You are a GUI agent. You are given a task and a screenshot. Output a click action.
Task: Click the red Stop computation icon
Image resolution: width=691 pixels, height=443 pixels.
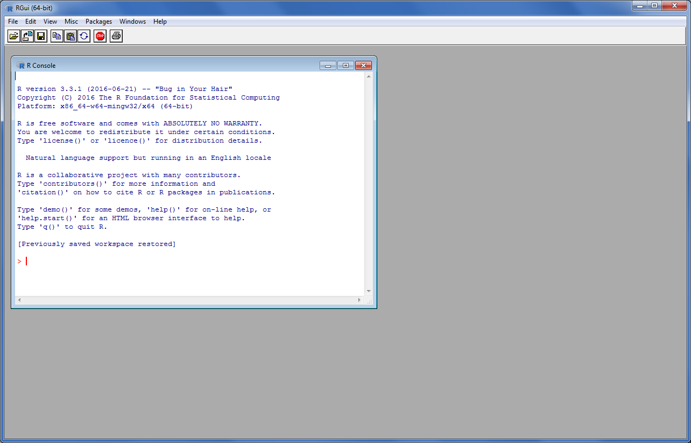pos(100,36)
